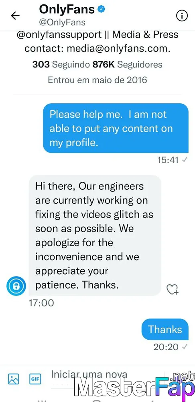Click the blue verified badge beside OnlyFans

coord(102,9)
